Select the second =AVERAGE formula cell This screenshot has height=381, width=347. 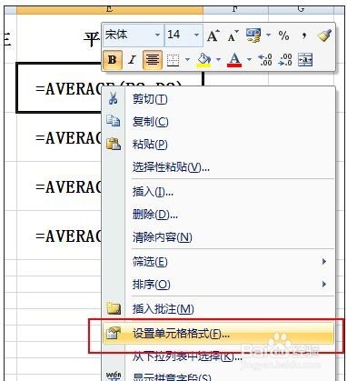pos(59,137)
